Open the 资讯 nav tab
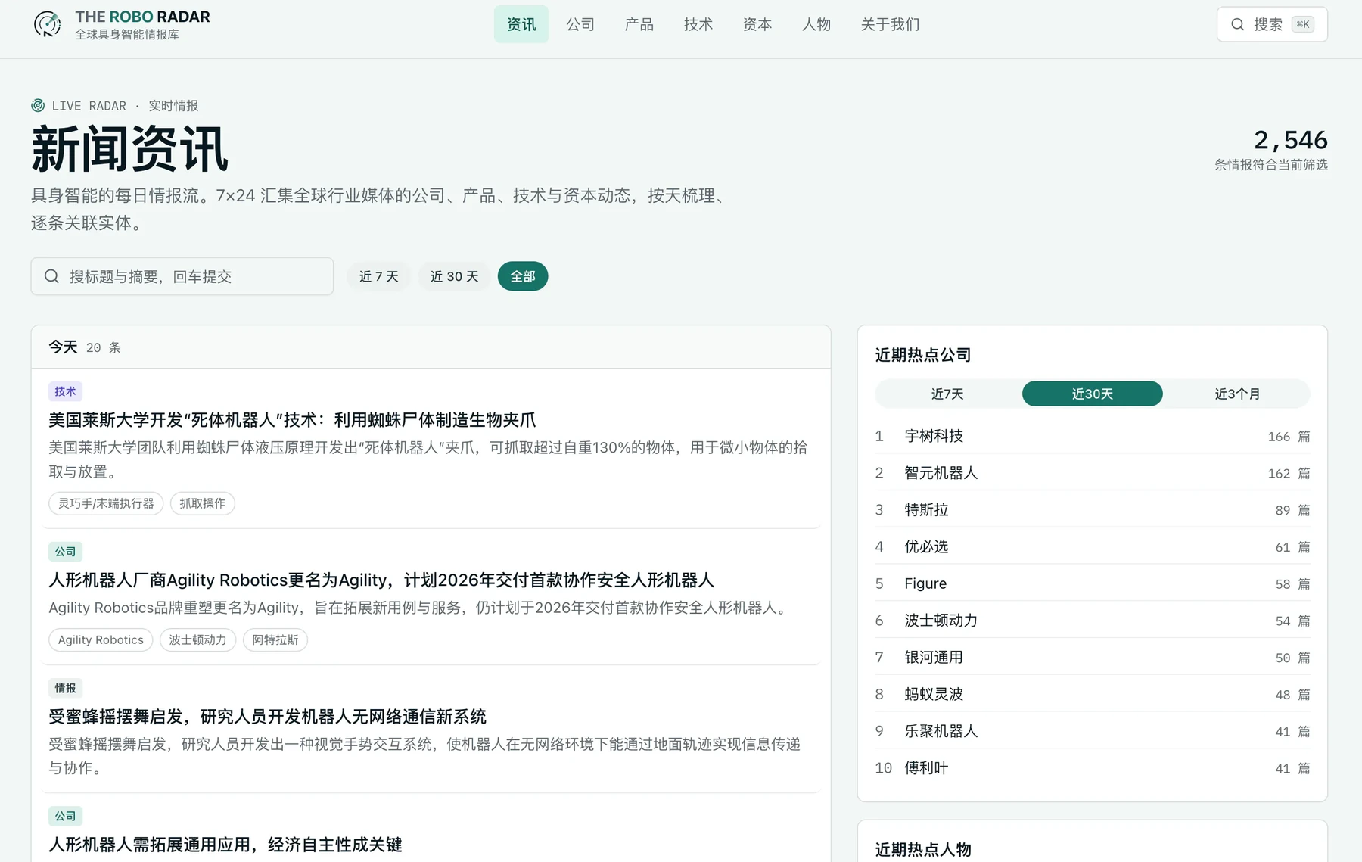The height and width of the screenshot is (862, 1362). click(x=521, y=24)
